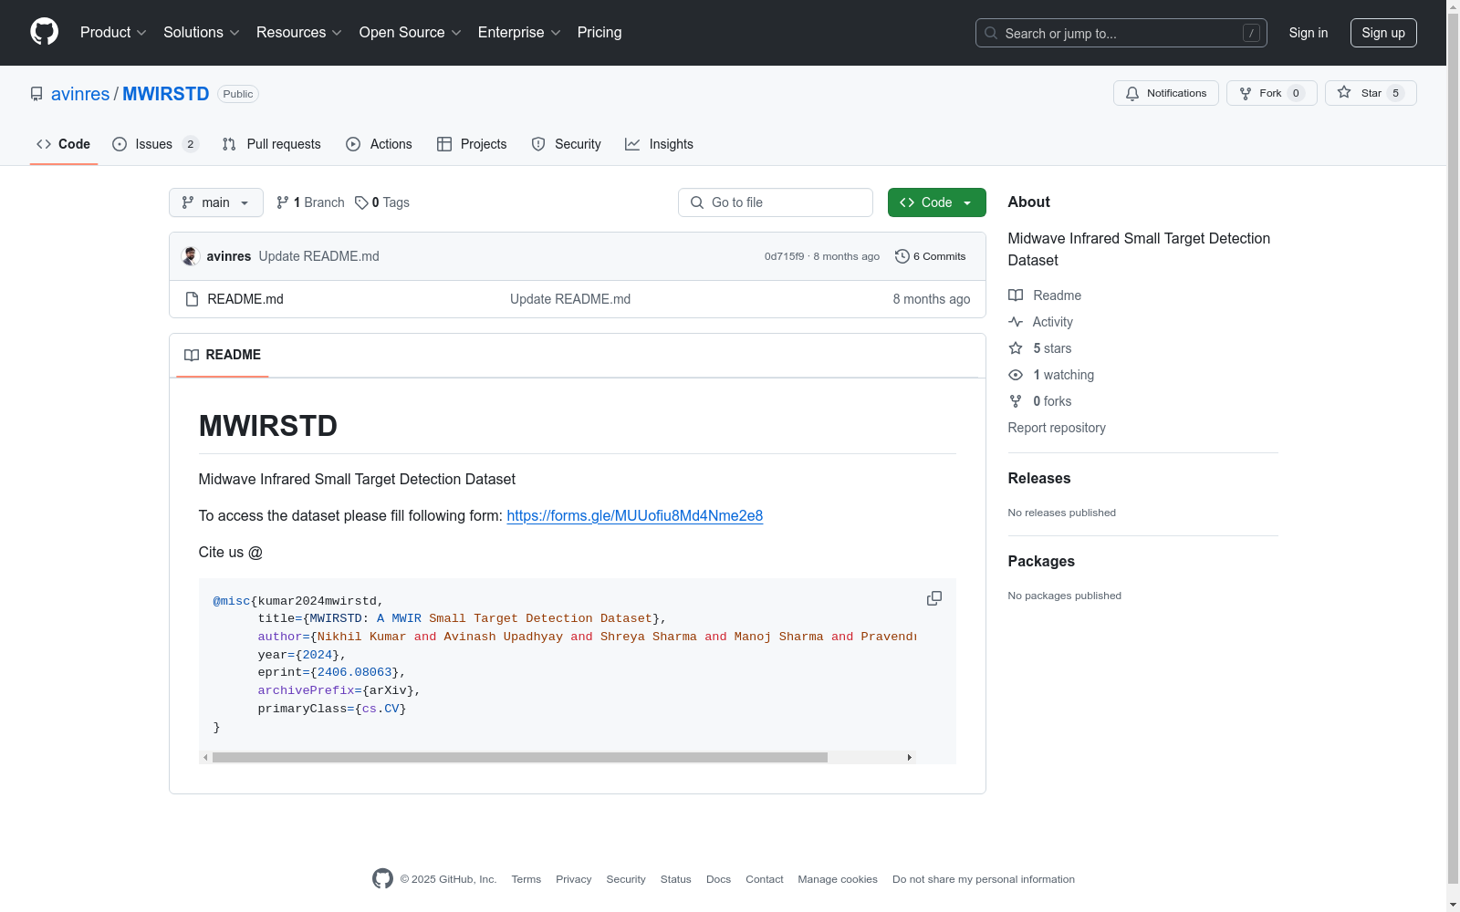Open the footer Contact link
The image size is (1460, 912).
coord(765,879)
